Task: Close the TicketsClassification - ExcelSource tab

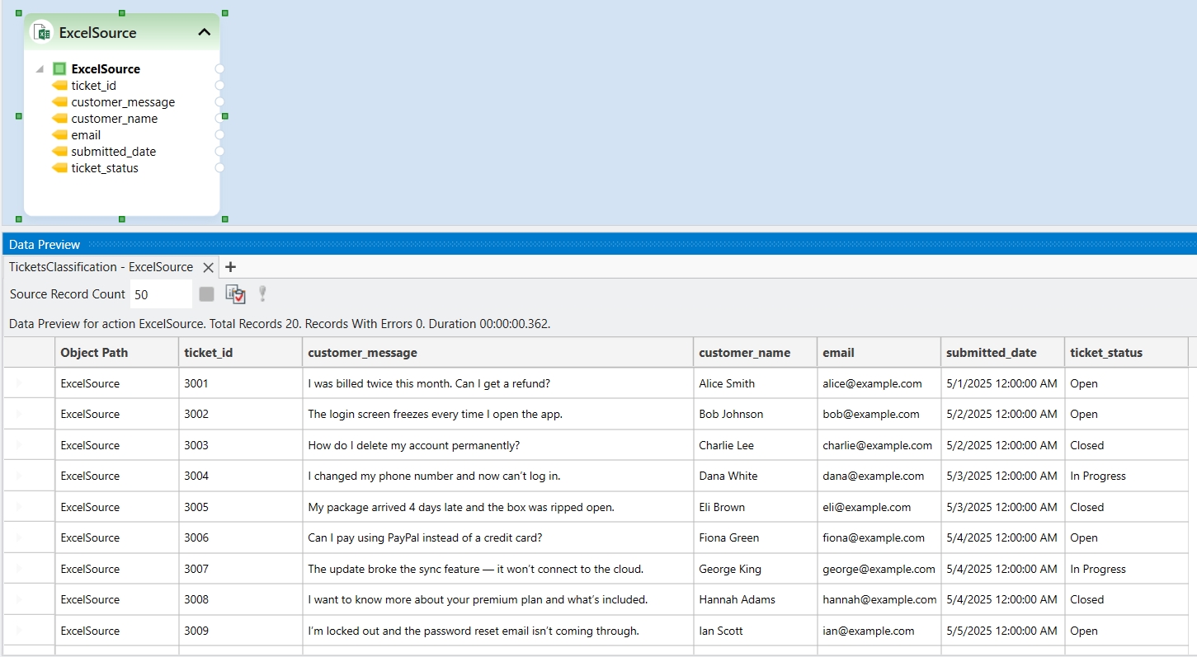Action: click(209, 267)
